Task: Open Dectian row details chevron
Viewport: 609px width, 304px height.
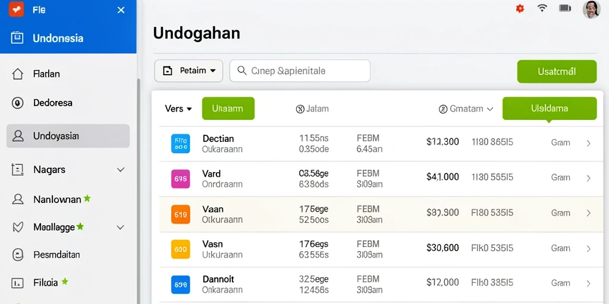Action: pyautogui.click(x=588, y=143)
